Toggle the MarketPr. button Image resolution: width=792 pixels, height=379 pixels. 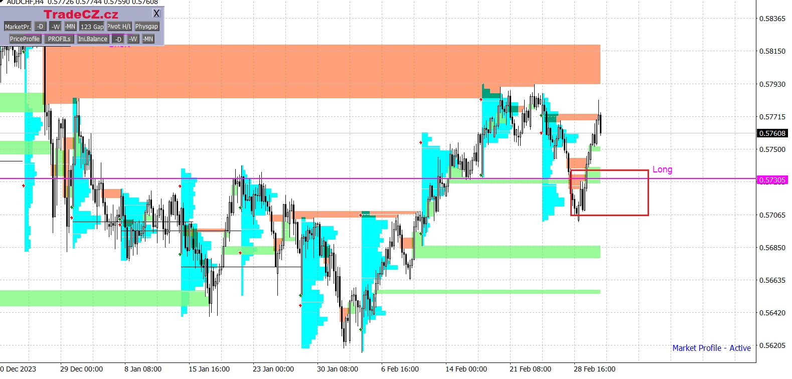pyautogui.click(x=18, y=27)
